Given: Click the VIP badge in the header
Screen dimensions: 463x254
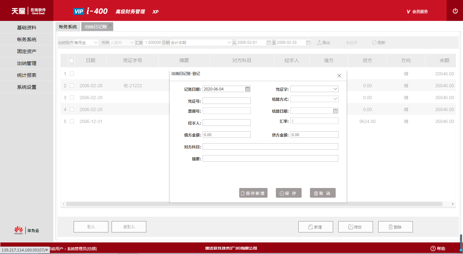Looking at the screenshot, I should [78, 12].
